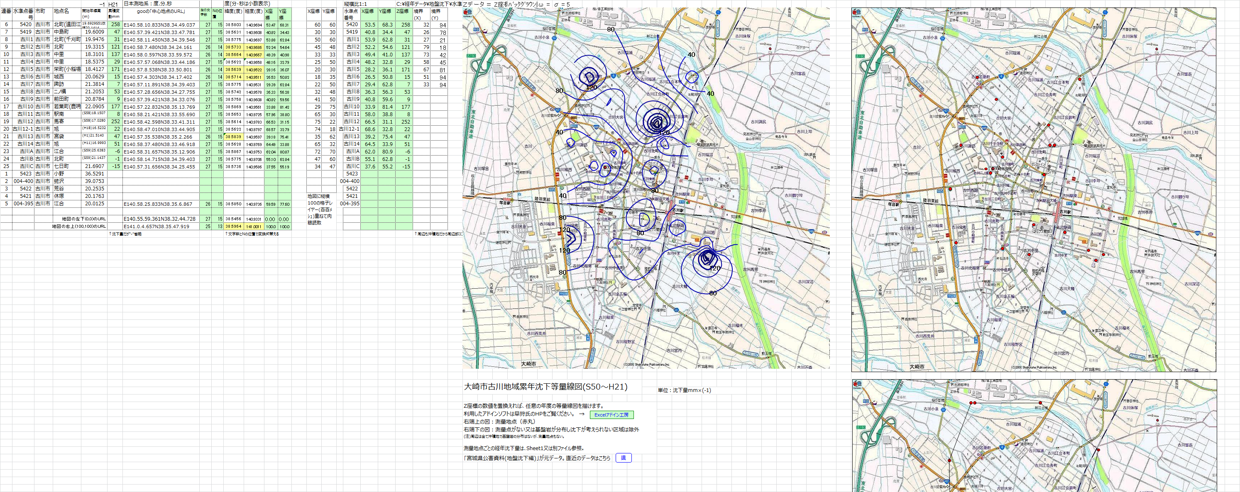Click the header cell 日本測地系：度.分.秒
This screenshot has width=1240, height=492.
(161, 3)
